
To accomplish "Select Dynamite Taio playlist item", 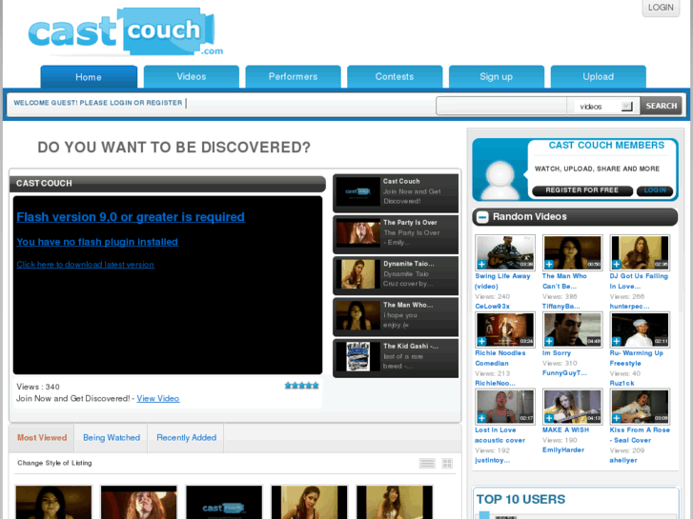I will pos(396,275).
